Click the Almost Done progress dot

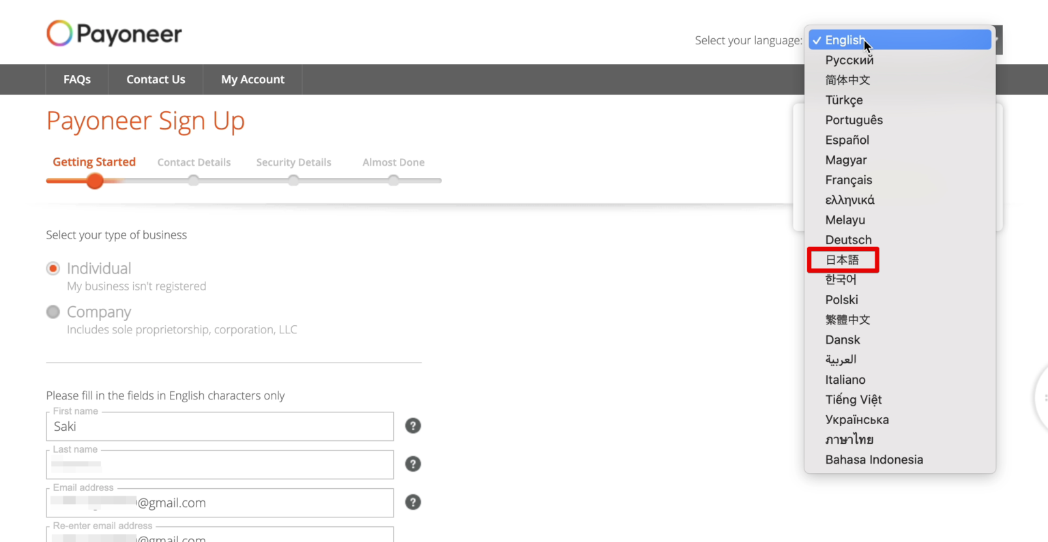pos(393,181)
